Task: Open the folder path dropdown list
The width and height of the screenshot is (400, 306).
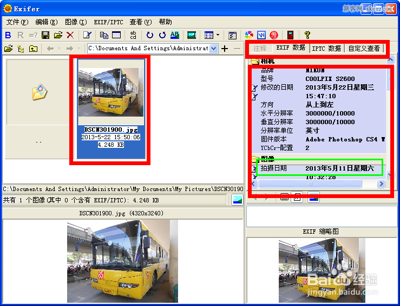Action: [x=214, y=49]
